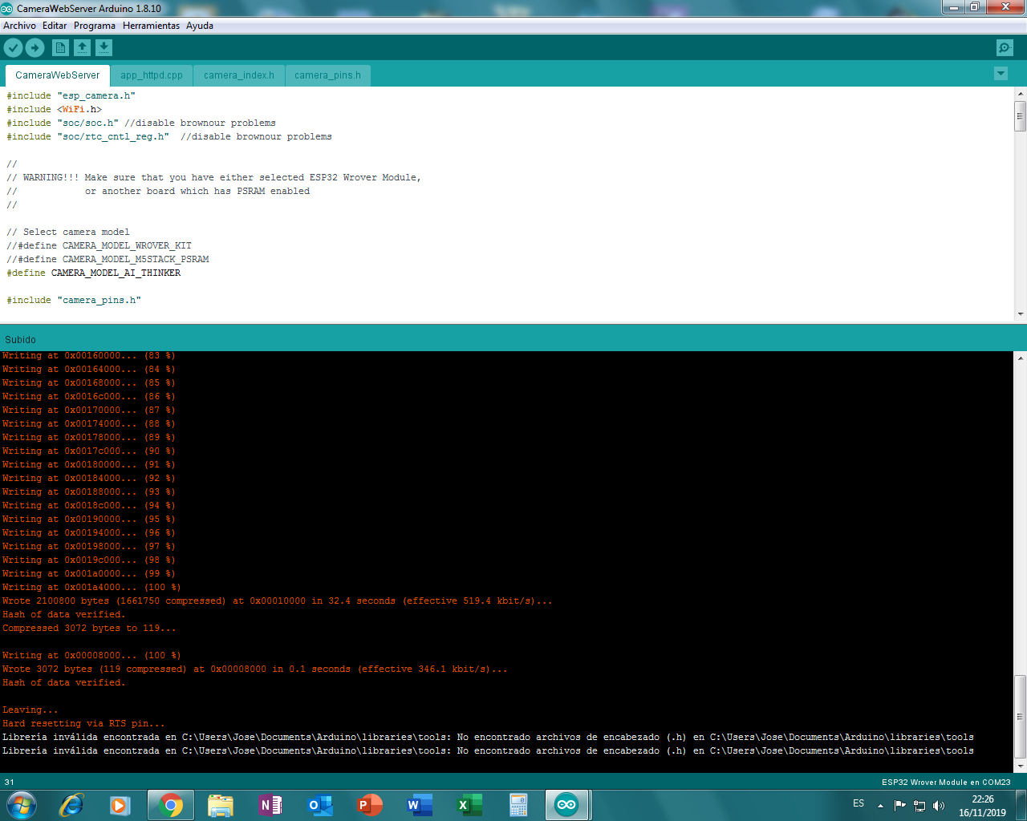Click the Upload arrow icon
This screenshot has height=821, width=1027.
pos(35,48)
